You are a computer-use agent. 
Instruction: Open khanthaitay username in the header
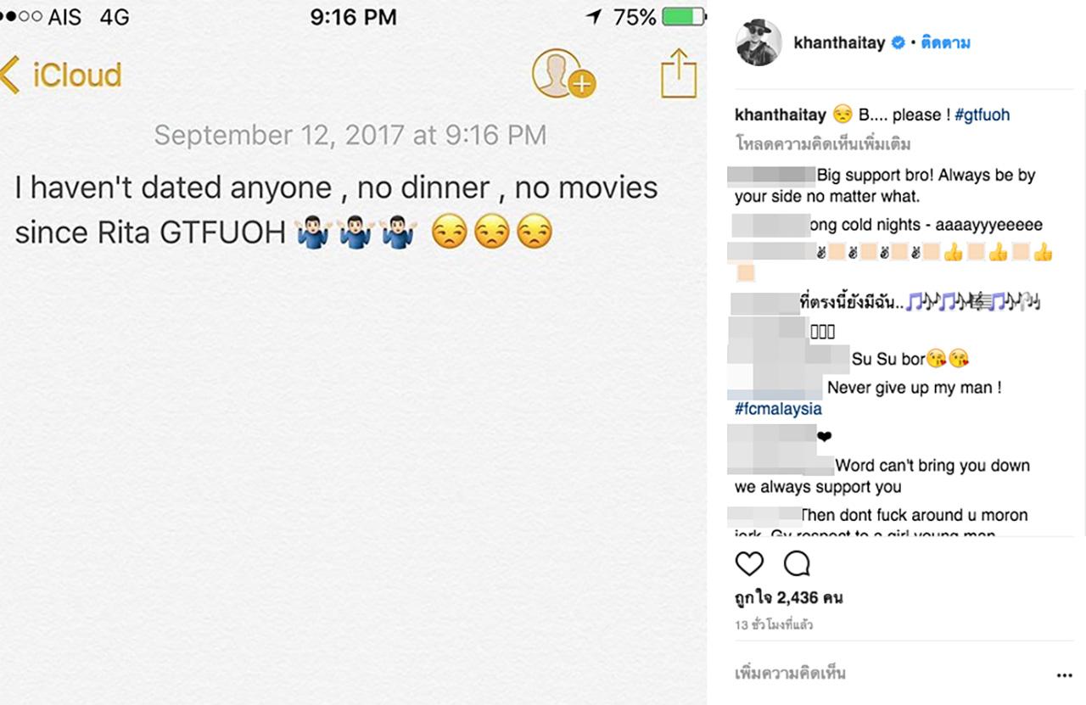(x=840, y=42)
